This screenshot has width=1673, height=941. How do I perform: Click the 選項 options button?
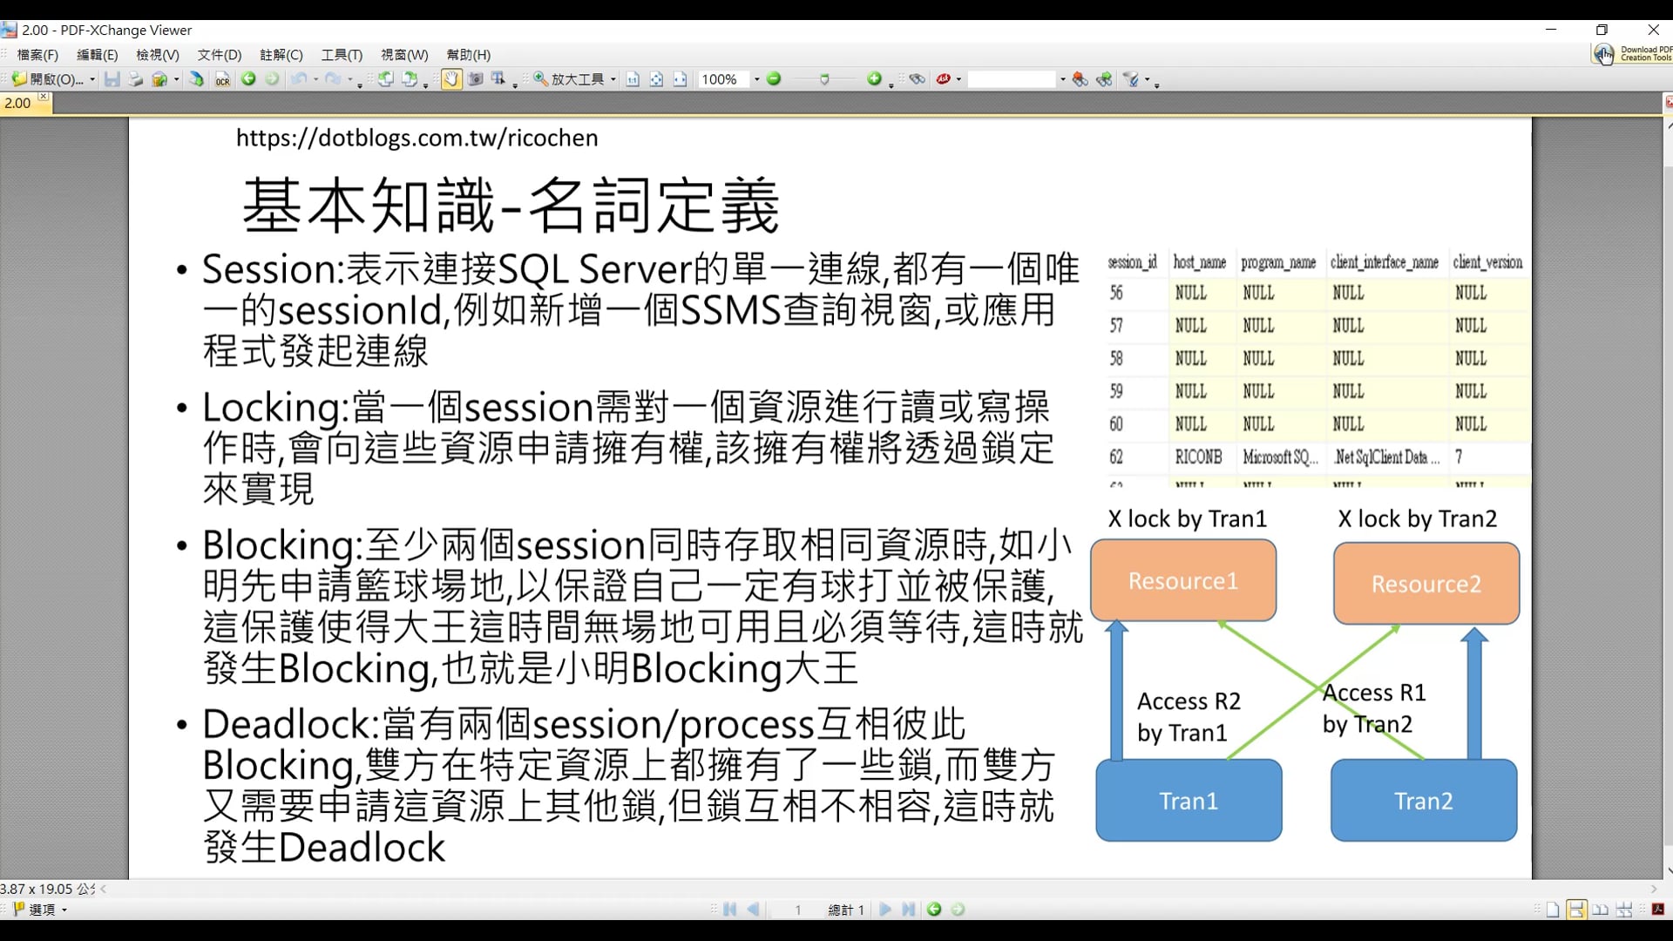(41, 910)
